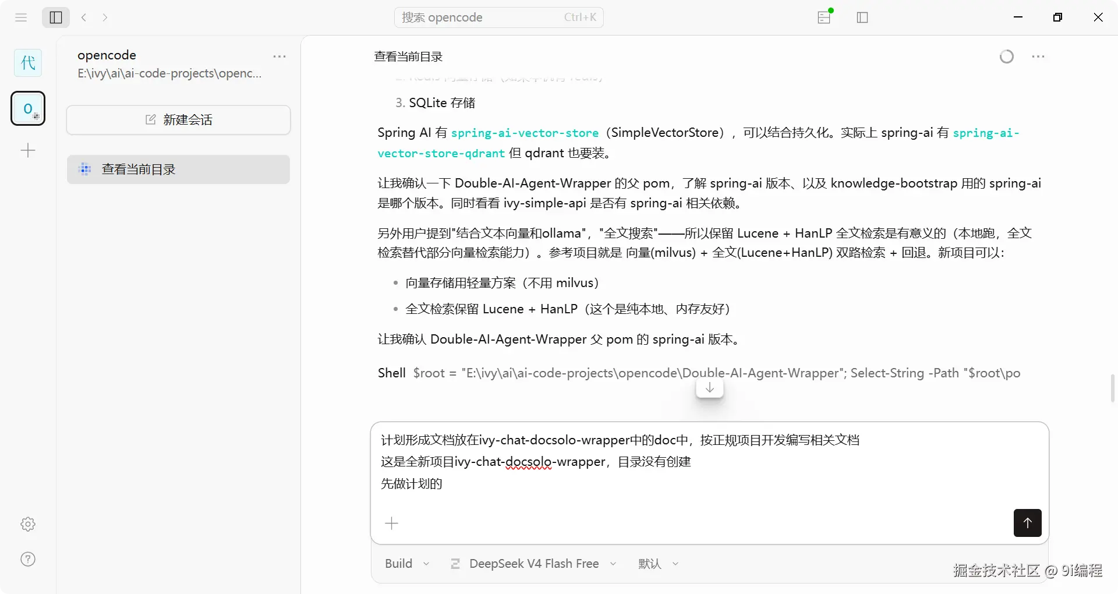The image size is (1118, 594).
Task: Open the status panel icon with green dot
Action: [825, 17]
